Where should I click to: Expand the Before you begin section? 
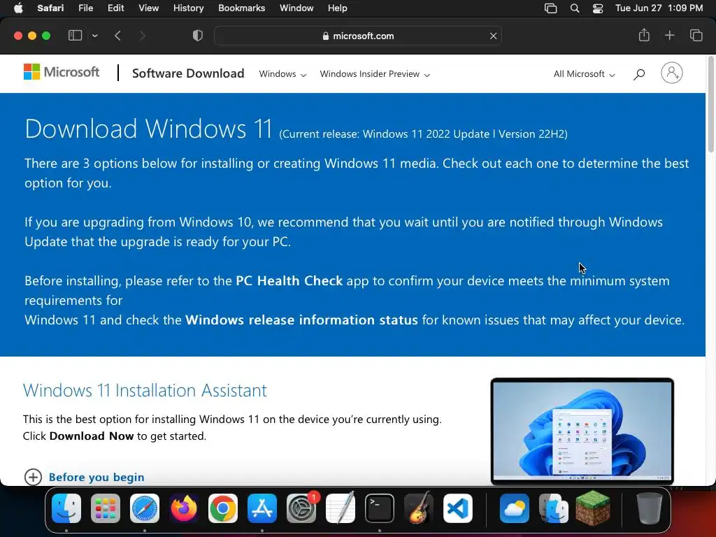84,477
